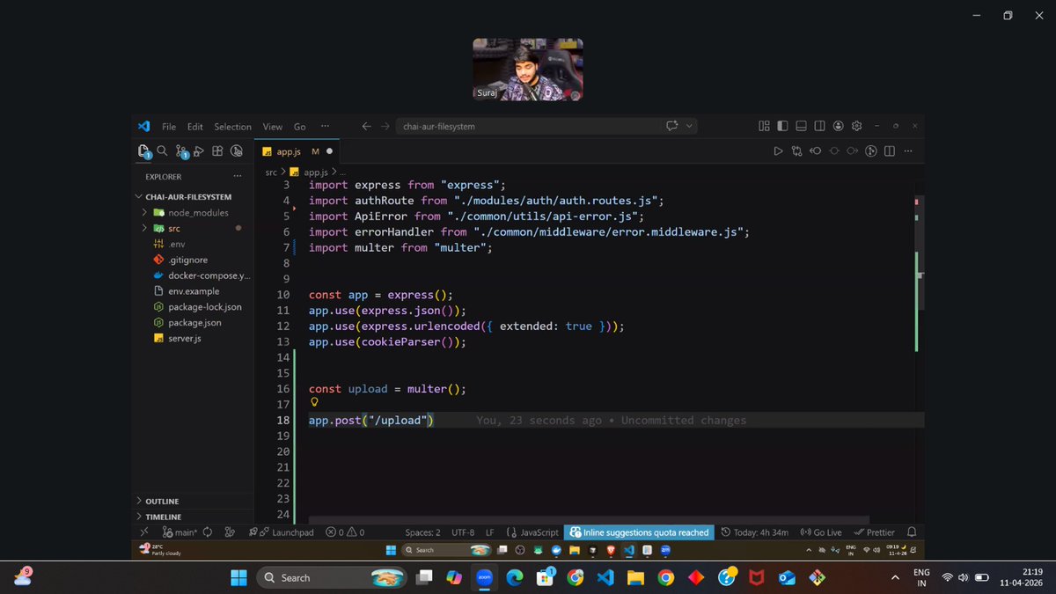Open the Extensions view
The image size is (1056, 594).
217,150
